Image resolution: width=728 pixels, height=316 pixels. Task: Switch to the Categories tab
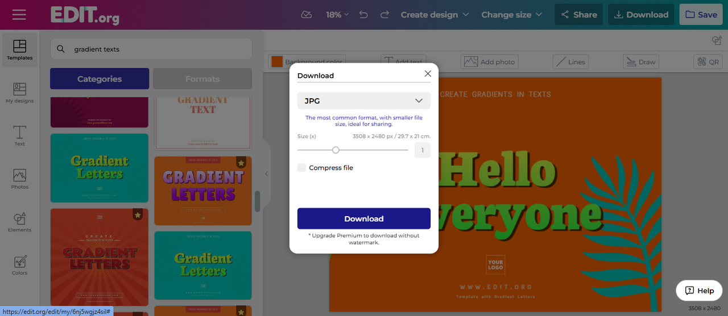(x=100, y=79)
